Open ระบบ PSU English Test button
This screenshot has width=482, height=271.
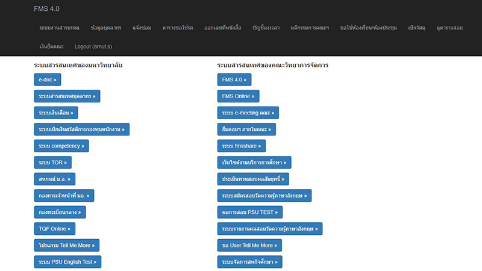(x=67, y=262)
